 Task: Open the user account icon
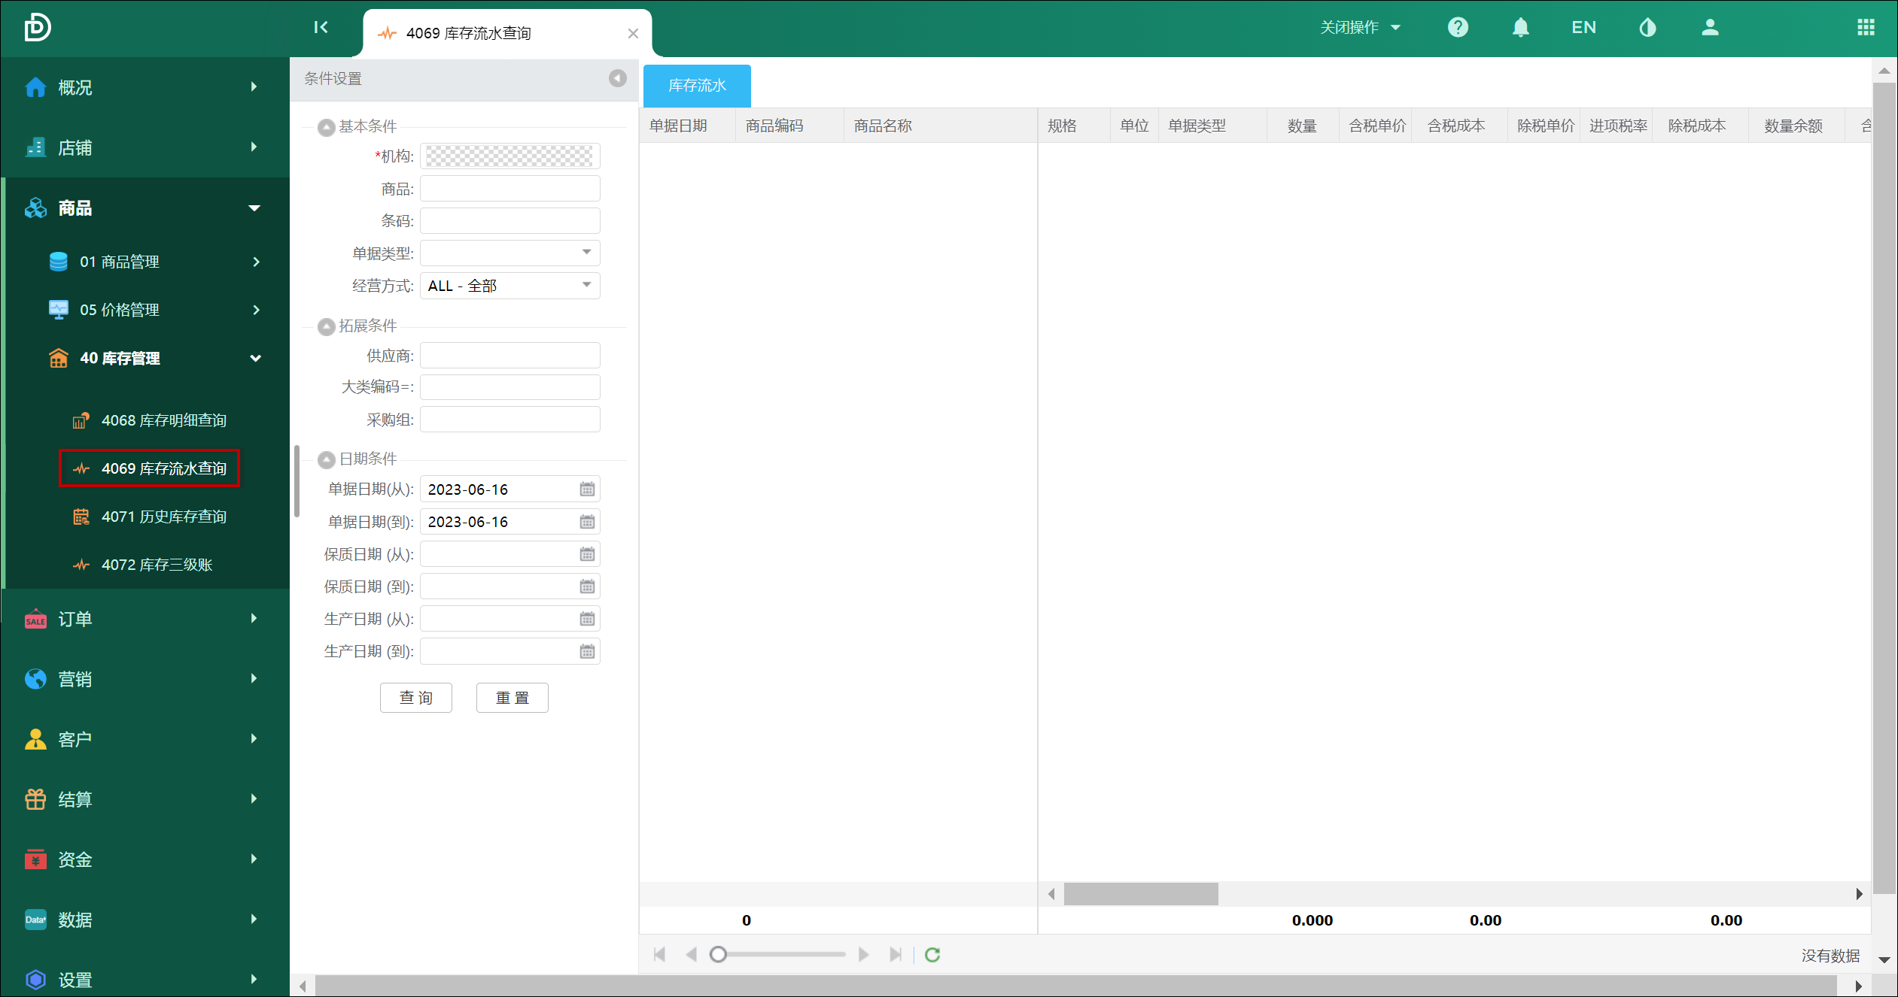pyautogui.click(x=1710, y=28)
